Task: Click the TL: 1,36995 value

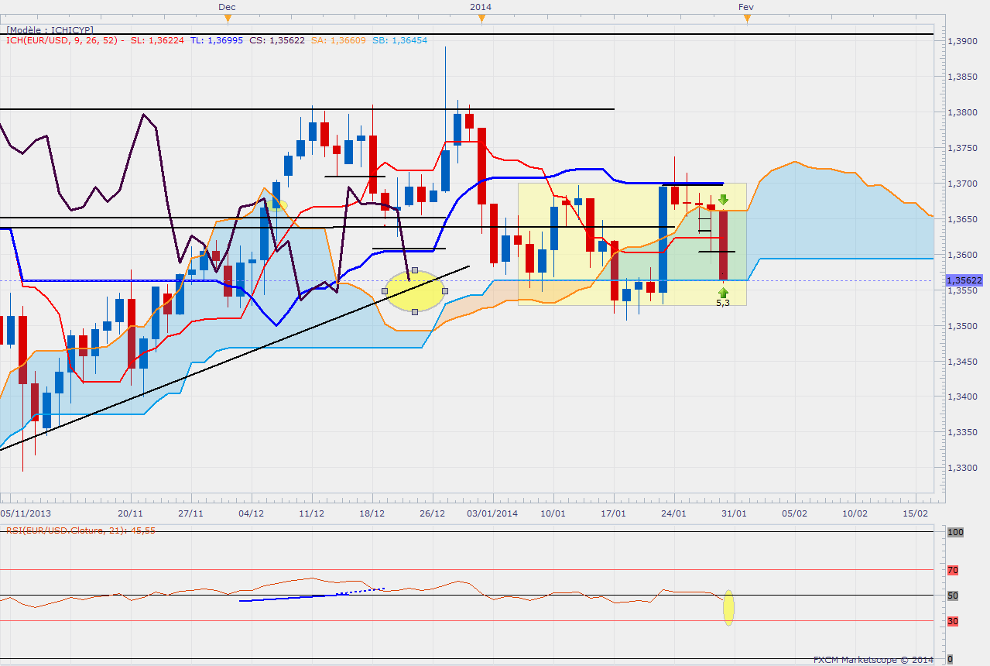Action: (217, 39)
